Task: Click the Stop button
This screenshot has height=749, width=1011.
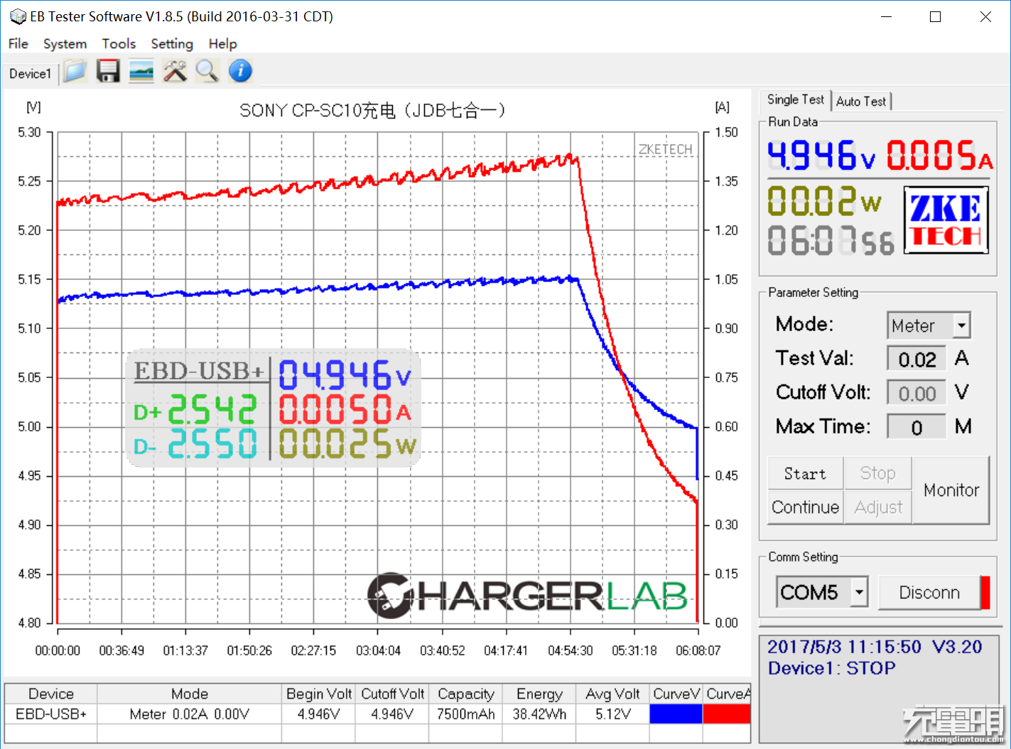Action: (877, 473)
